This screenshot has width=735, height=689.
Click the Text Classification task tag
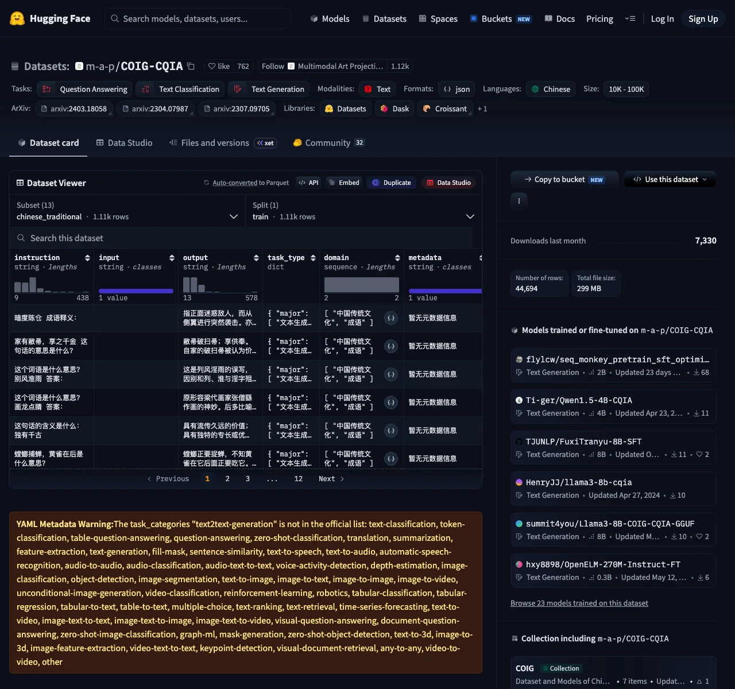coord(180,89)
